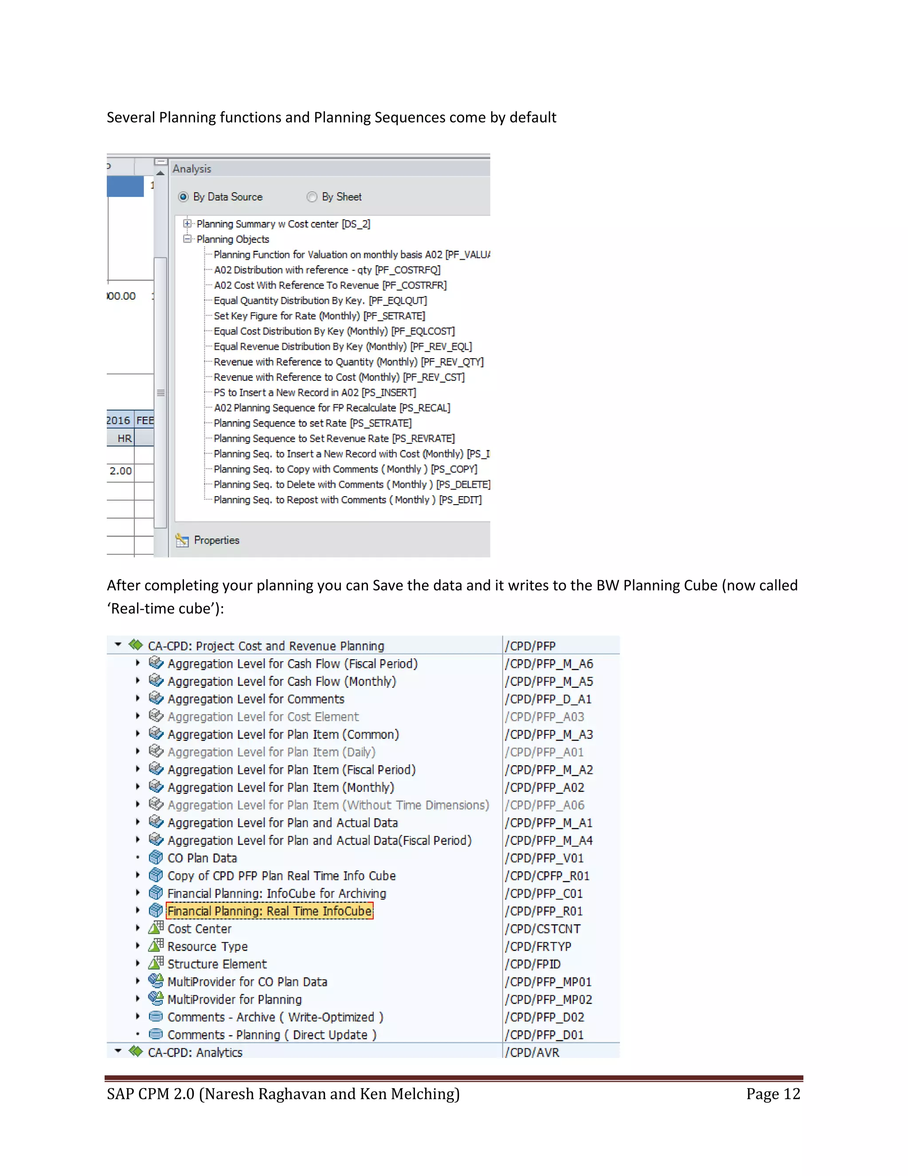Click the CA-CPD: Analytics InfoArea icon
Image resolution: width=908 pixels, height=1176 pixels.
(136, 1051)
